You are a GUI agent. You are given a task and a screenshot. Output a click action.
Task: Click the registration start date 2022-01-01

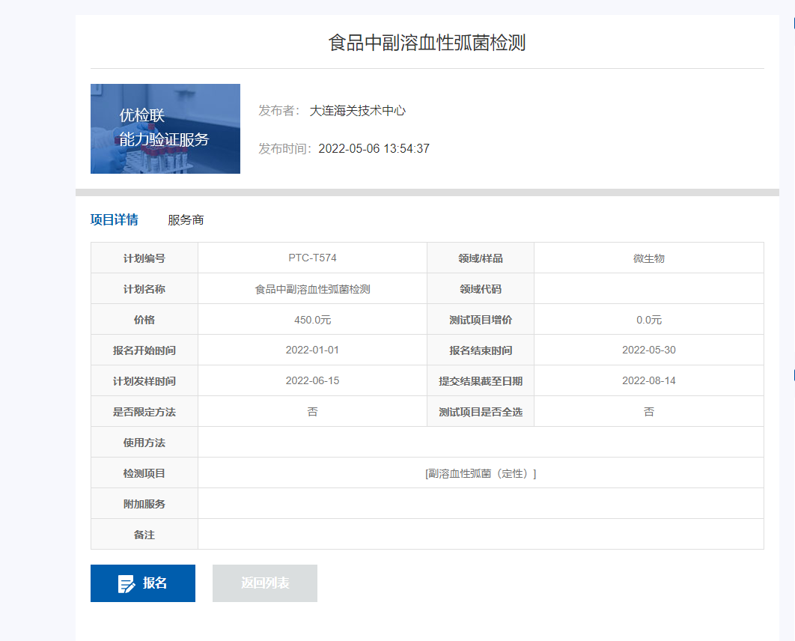[312, 350]
